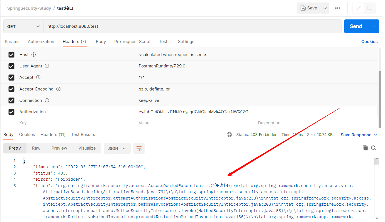Switch to the Pre-request Script tab

click(132, 42)
